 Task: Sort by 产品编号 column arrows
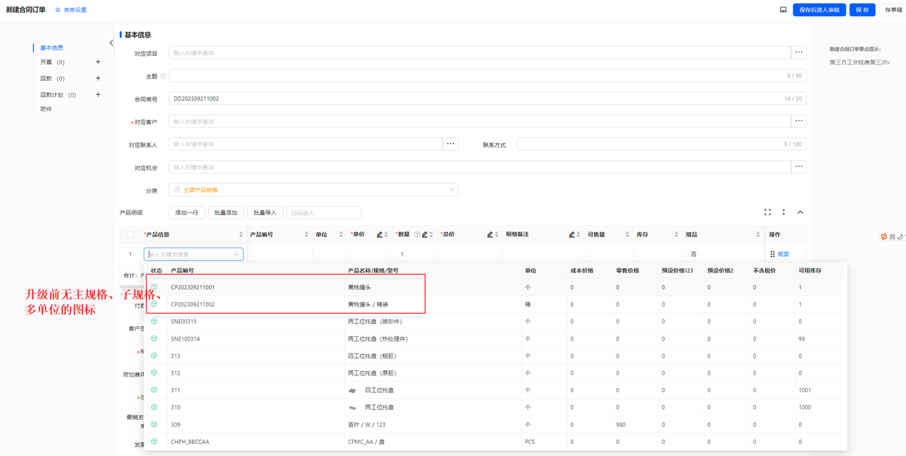(x=306, y=234)
